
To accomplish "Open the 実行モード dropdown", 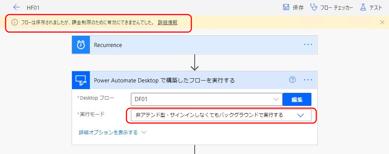I will (x=221, y=115).
